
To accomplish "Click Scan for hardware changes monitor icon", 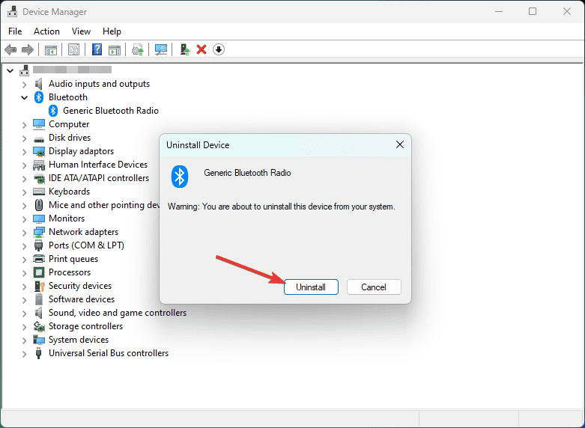I will point(161,49).
